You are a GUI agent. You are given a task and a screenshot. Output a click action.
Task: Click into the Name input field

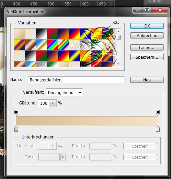tap(76, 80)
